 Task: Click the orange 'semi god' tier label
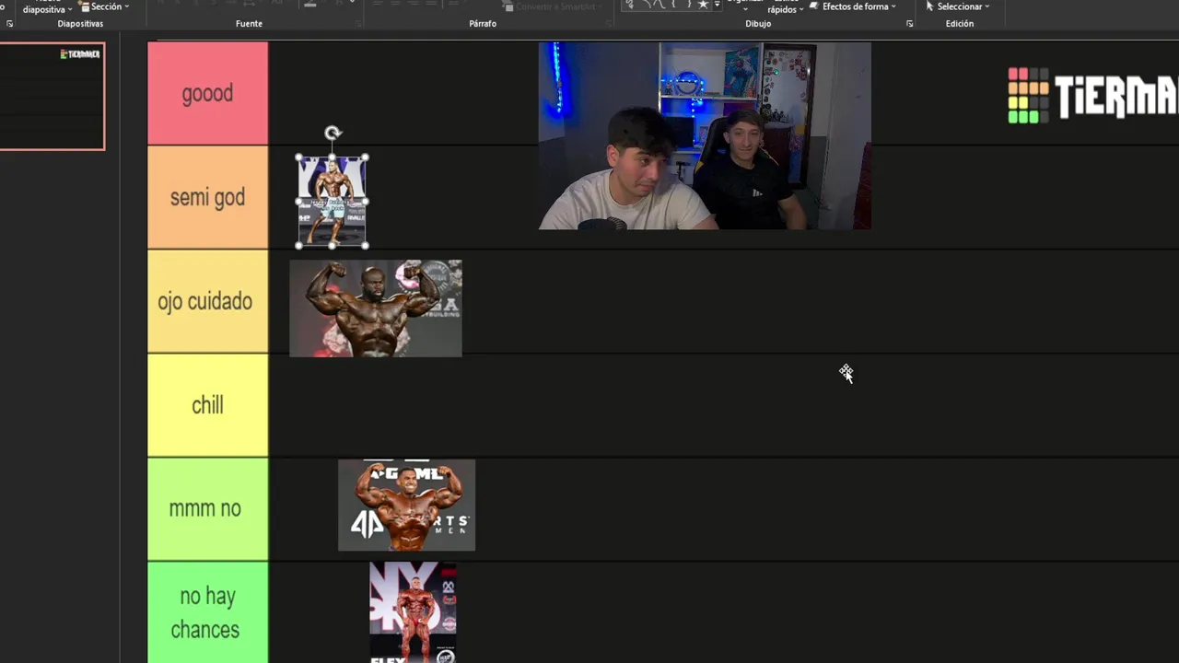[x=208, y=197]
